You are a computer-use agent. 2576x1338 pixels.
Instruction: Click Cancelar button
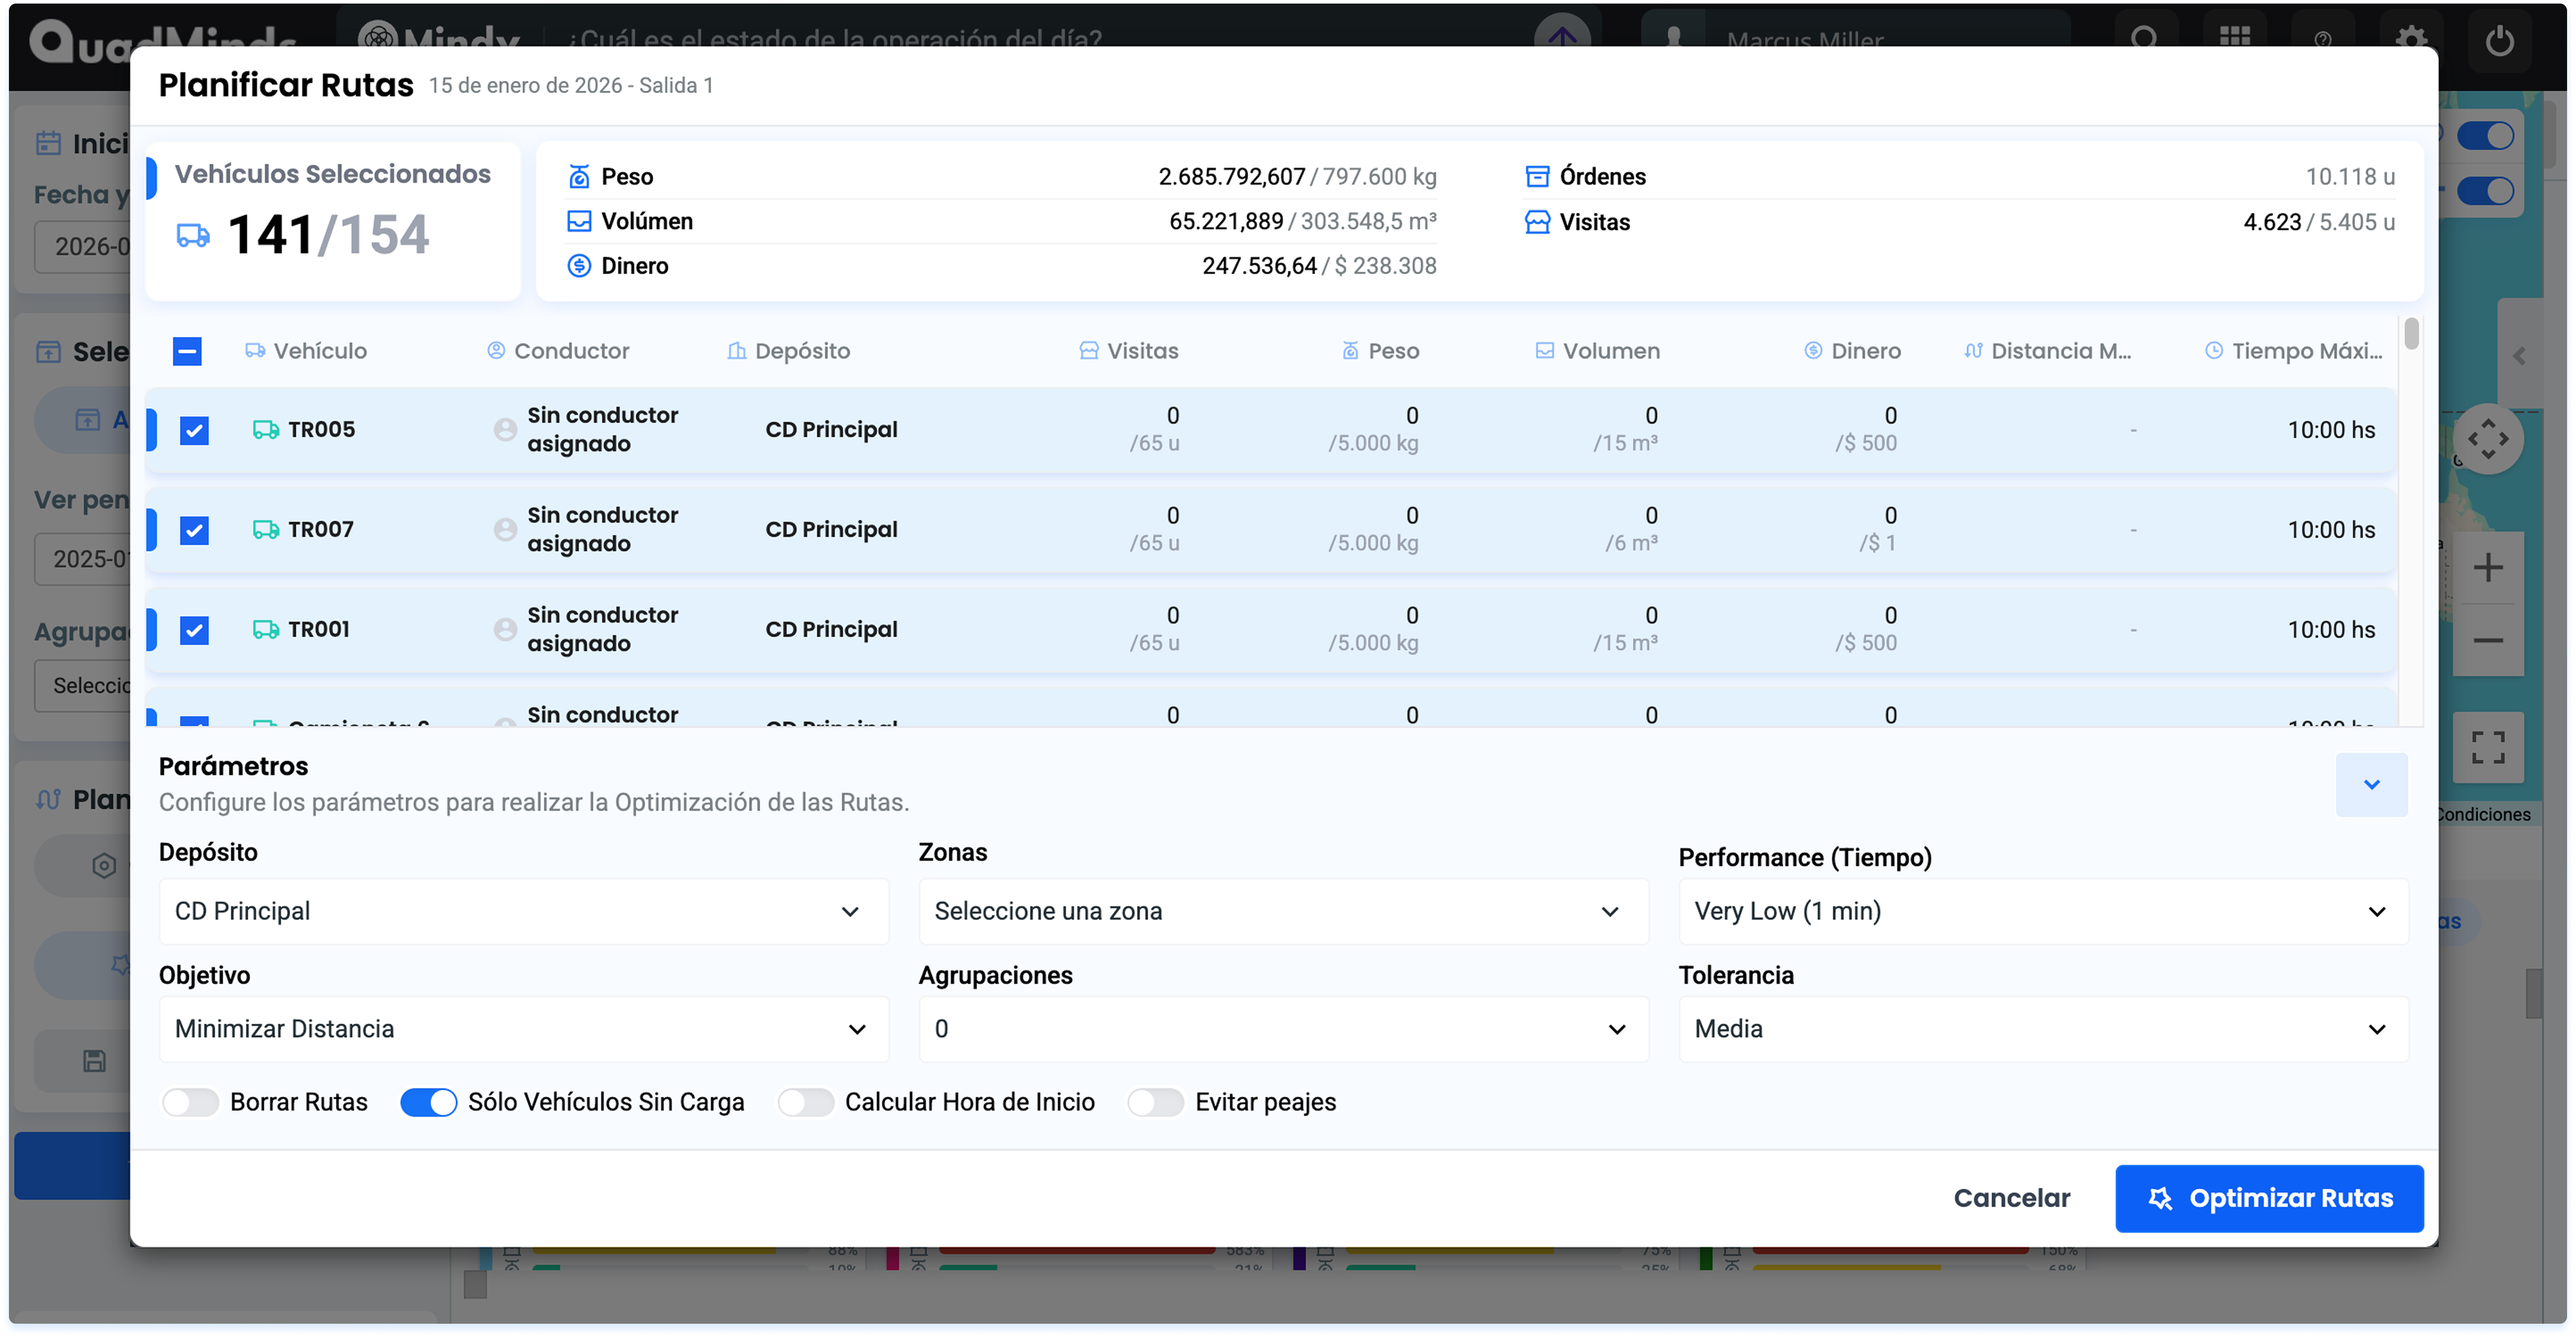click(x=2011, y=1198)
